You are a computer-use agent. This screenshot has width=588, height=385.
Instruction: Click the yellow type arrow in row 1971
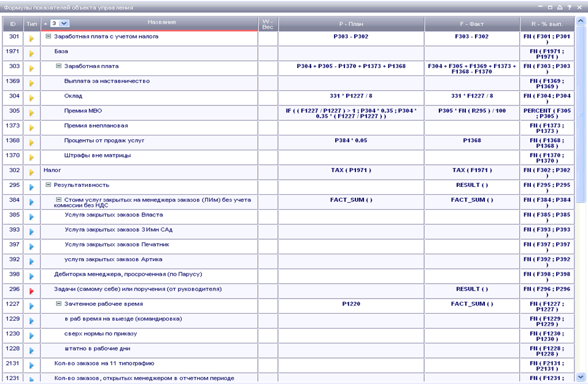(31, 53)
